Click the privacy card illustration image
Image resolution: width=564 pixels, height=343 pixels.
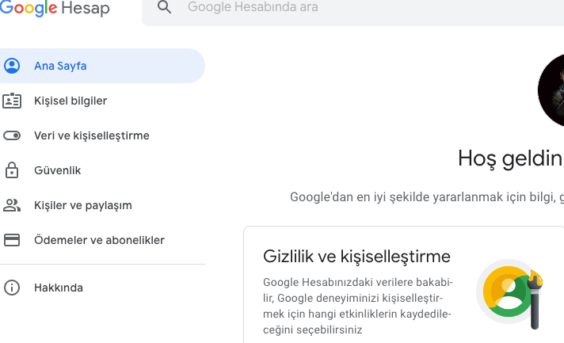coord(512,293)
